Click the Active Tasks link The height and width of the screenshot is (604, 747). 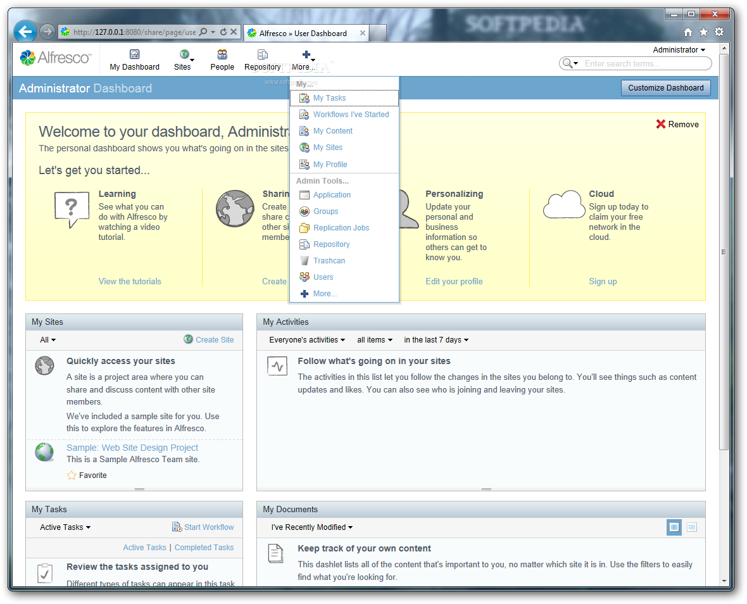(x=144, y=548)
